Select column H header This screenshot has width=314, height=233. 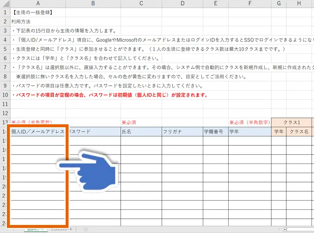point(298,3)
